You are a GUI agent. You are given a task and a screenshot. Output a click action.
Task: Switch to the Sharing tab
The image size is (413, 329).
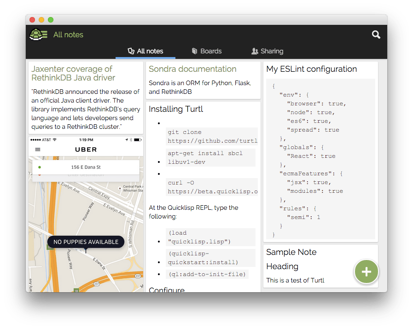point(267,51)
